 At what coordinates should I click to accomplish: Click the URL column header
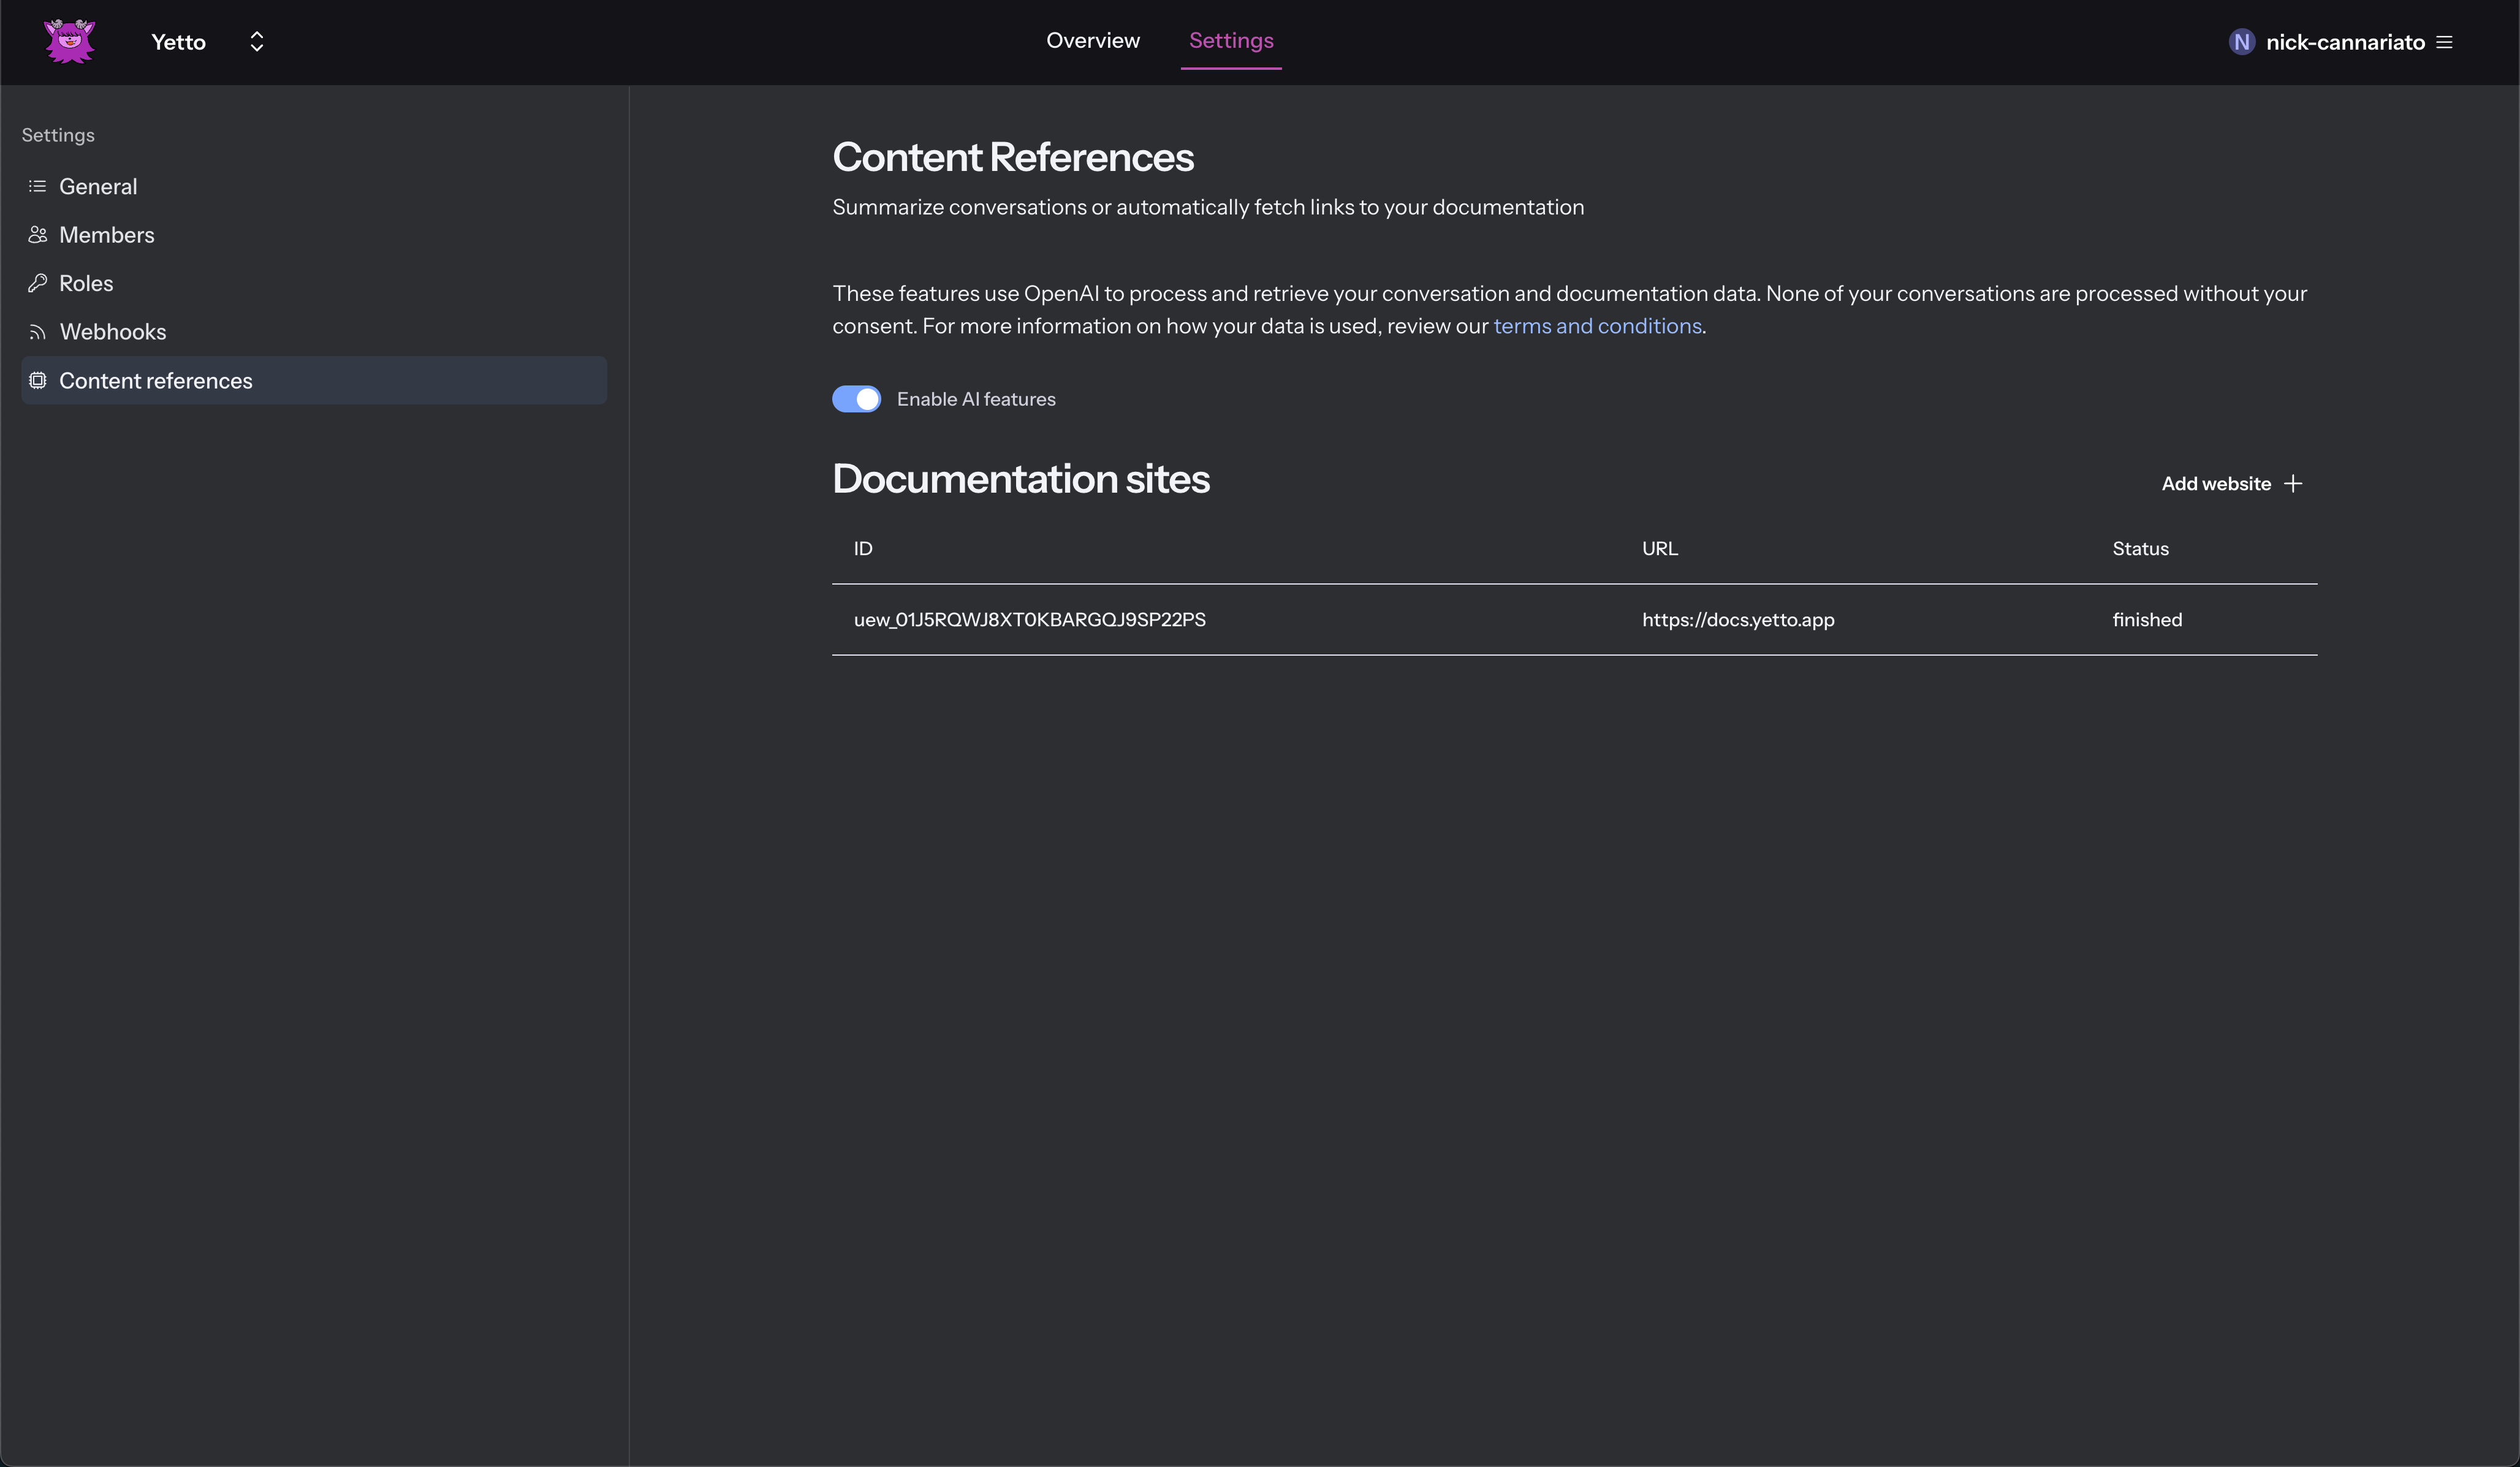coord(1659,548)
